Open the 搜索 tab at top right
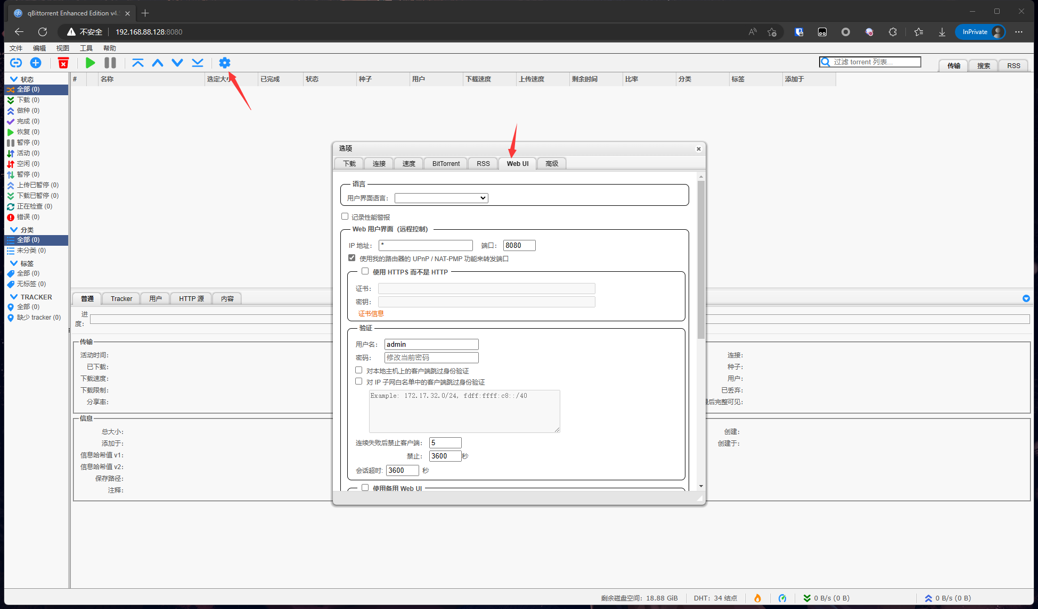 tap(984, 65)
